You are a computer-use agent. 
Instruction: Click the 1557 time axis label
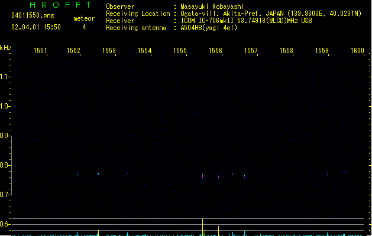(251, 51)
